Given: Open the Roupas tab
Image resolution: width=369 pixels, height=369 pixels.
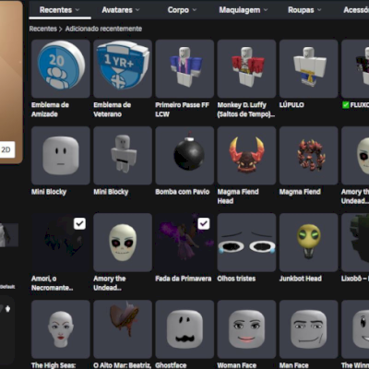Looking at the screenshot, I should point(304,10).
